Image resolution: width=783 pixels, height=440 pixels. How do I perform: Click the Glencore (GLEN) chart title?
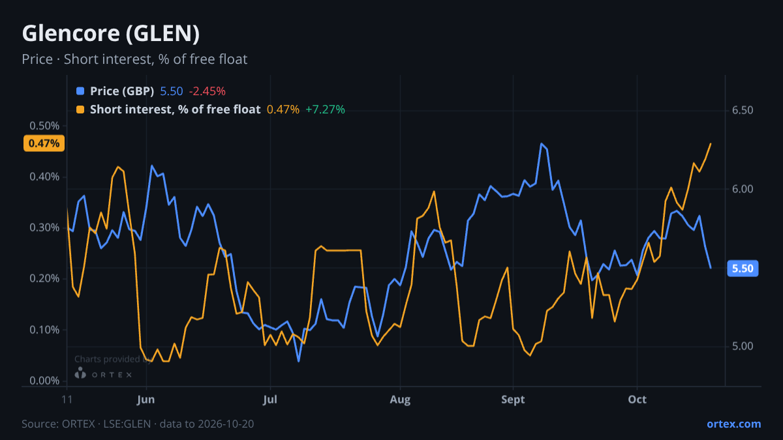point(110,33)
